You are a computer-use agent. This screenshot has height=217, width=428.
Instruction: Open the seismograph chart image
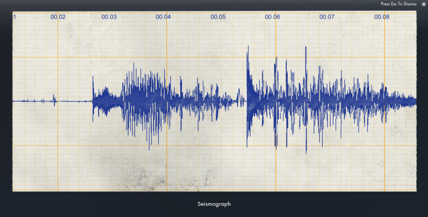(215, 101)
